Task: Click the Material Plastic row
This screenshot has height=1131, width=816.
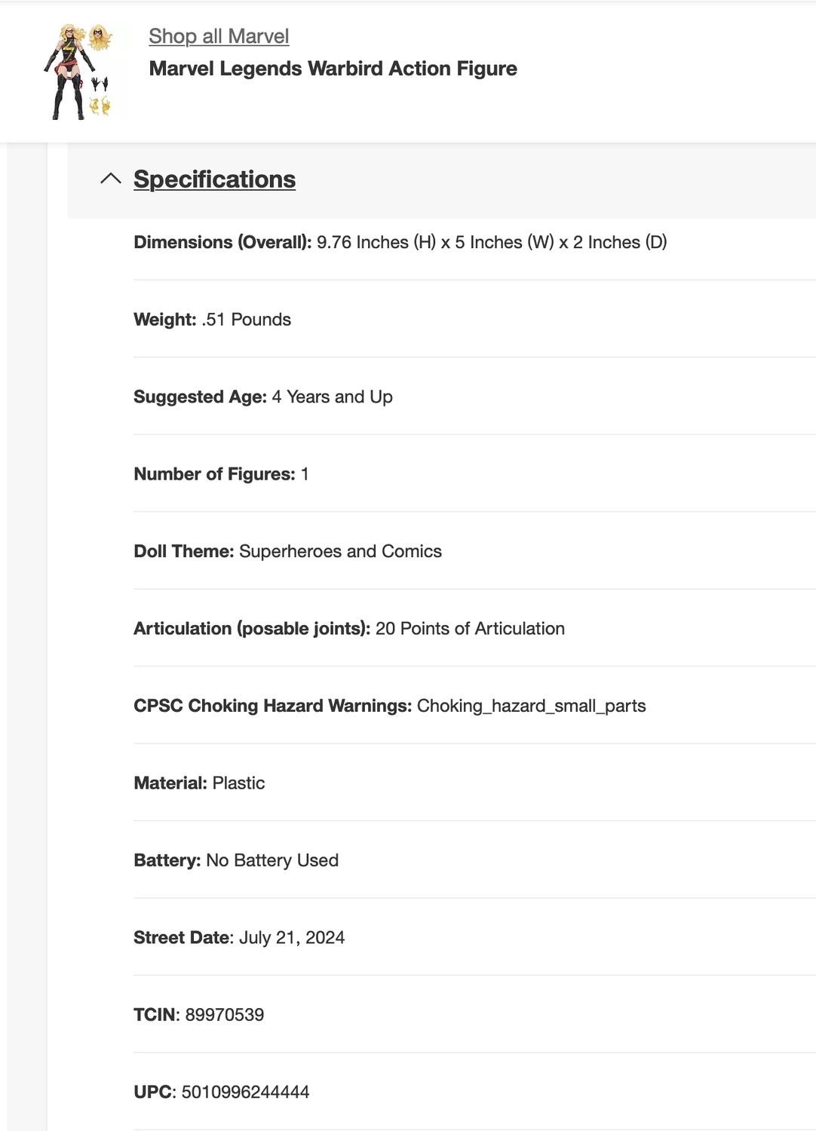Action: coord(199,783)
